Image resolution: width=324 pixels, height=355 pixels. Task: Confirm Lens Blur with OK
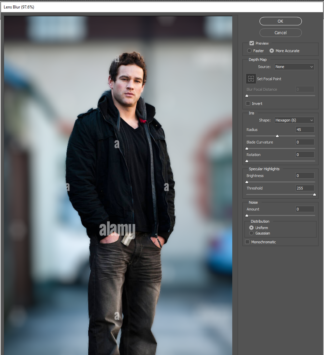point(280,21)
